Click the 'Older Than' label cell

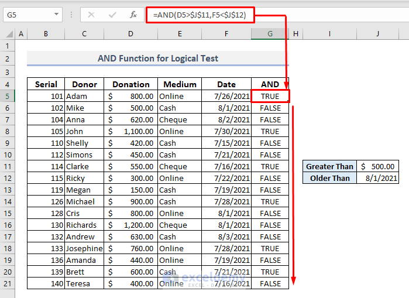[x=329, y=178]
